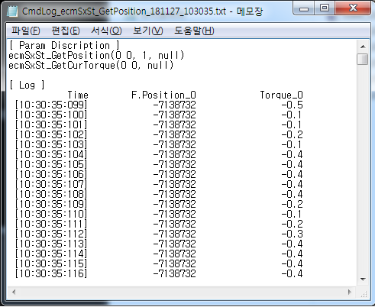Click the window resize grip corner
Image resolution: width=375 pixels, height=307 pixels.
click(364, 294)
